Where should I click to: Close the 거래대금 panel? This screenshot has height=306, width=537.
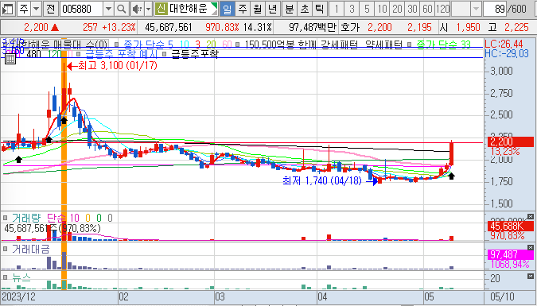(x=531, y=246)
